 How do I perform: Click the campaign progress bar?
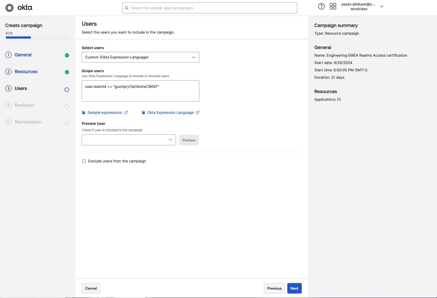[x=37, y=38]
